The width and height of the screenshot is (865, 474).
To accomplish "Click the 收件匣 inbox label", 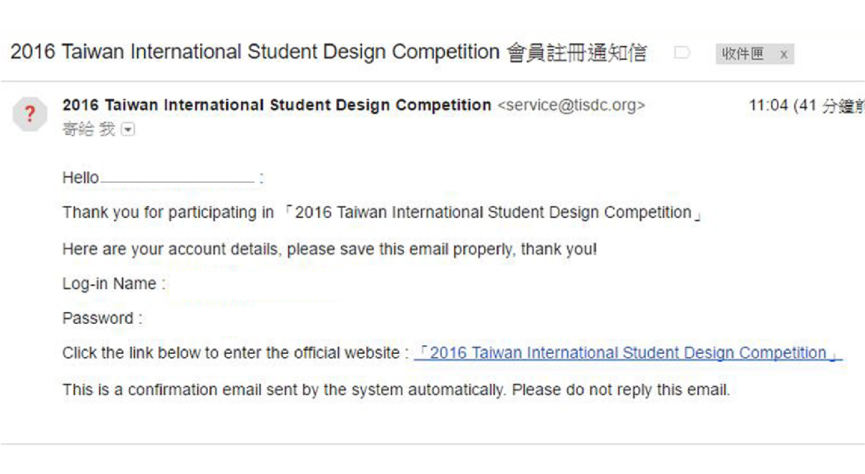I will click(742, 54).
